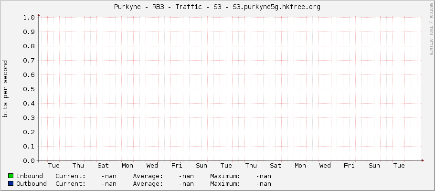Screen dimensions: 435x191
Task: Click the Inbound Average -nan value
Action: click(186, 176)
